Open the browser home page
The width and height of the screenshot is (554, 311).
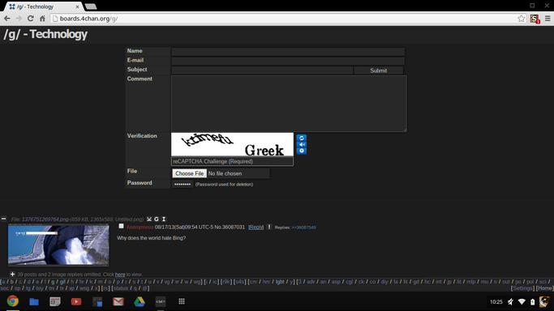pos(42,19)
